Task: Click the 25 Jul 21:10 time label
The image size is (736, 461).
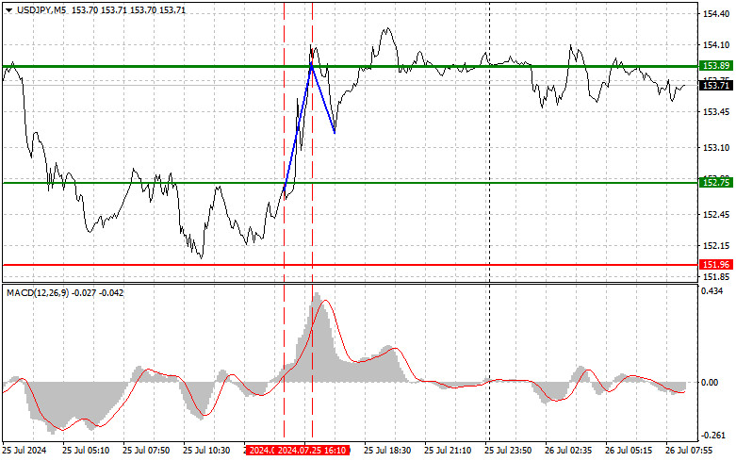Action: pyautogui.click(x=448, y=451)
